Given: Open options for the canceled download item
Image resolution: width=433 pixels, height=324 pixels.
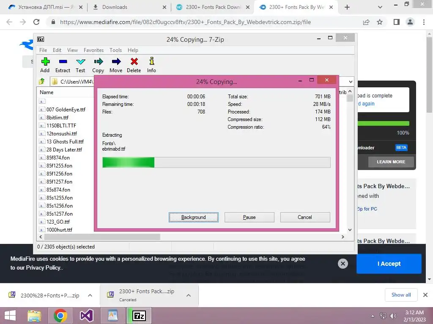Looking at the screenshot, I should click(189, 295).
